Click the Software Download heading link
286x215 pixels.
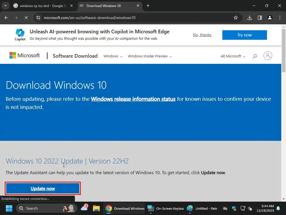click(75, 56)
